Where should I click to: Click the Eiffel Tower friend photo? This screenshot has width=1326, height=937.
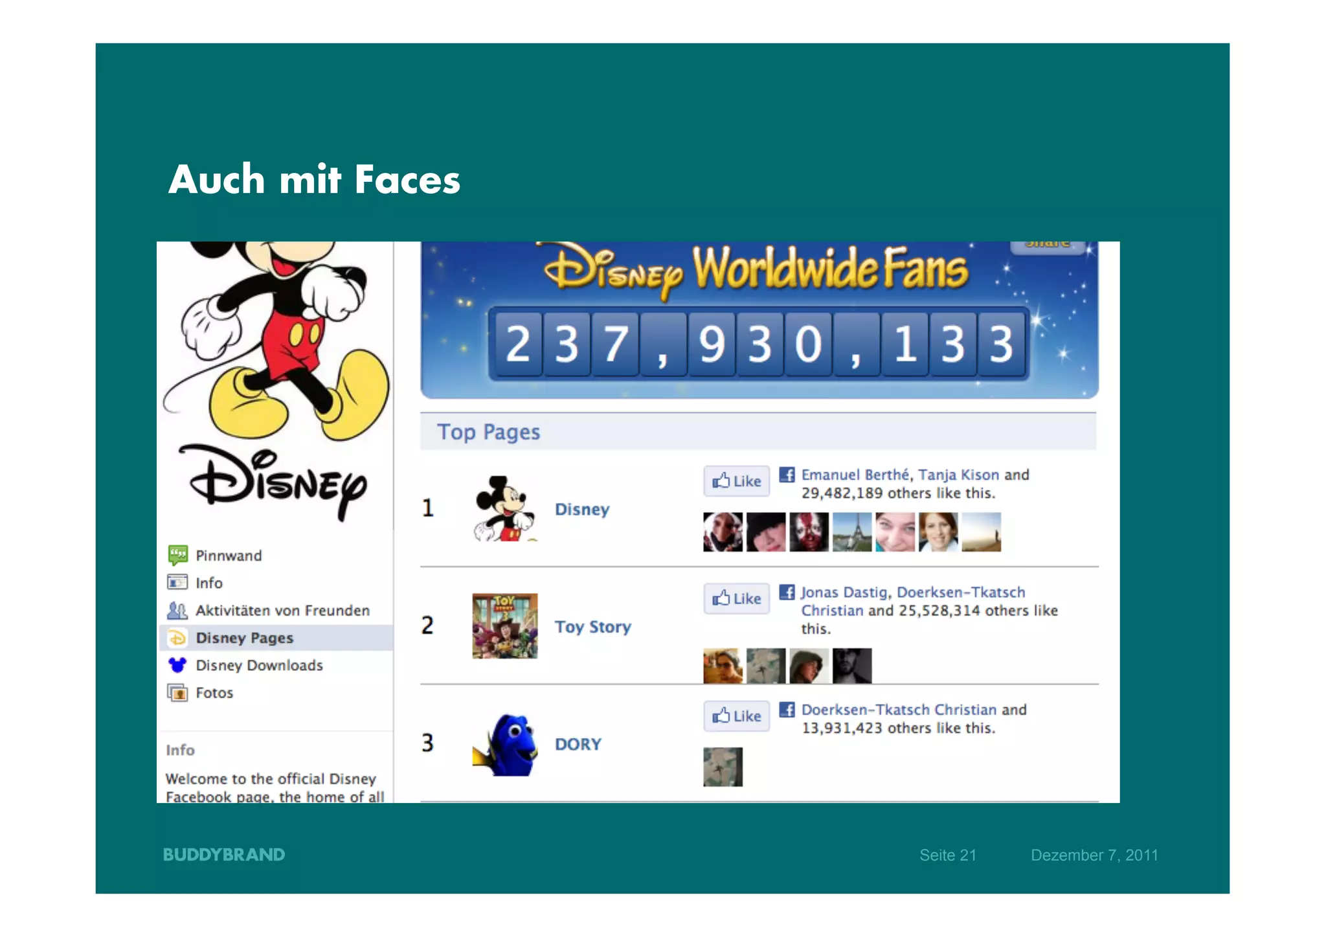[x=852, y=532]
